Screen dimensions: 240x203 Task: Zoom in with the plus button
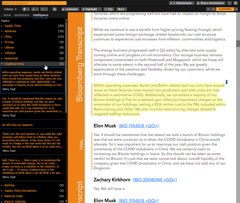coord(213,9)
